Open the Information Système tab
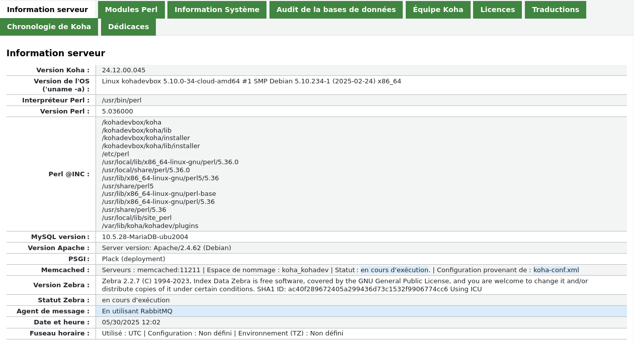The height and width of the screenshot is (346, 634). coord(217,10)
